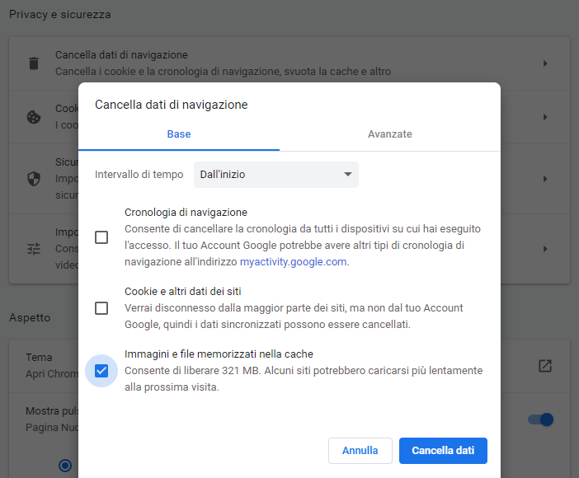
Task: Open the external link icon beside Tema
Action: pos(544,365)
